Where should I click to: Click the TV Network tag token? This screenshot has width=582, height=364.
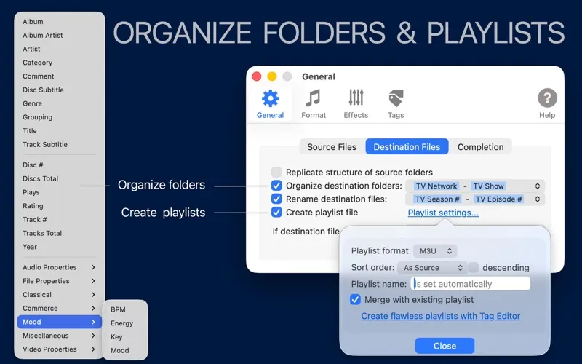coord(436,186)
